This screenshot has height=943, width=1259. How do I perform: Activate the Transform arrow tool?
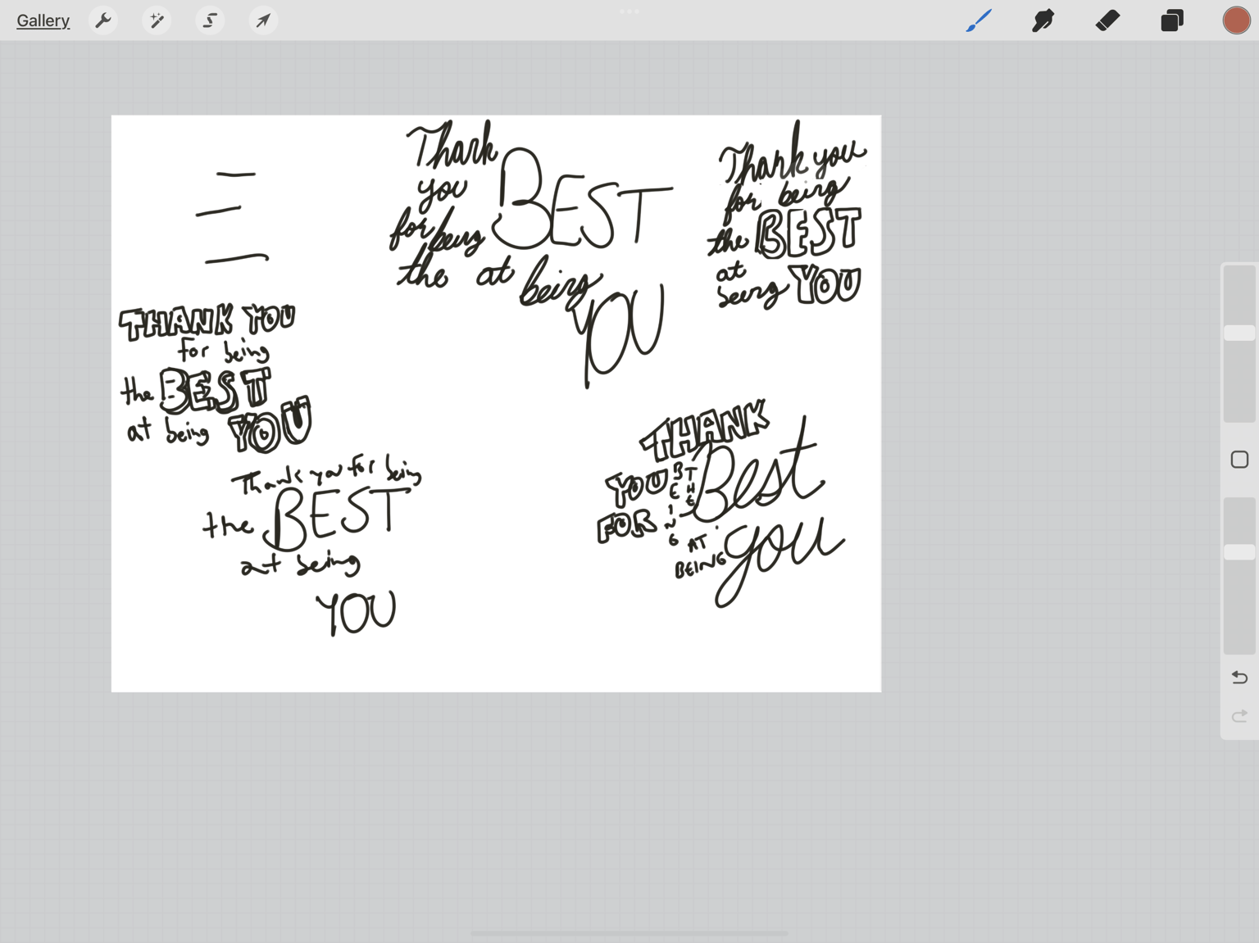(x=263, y=20)
